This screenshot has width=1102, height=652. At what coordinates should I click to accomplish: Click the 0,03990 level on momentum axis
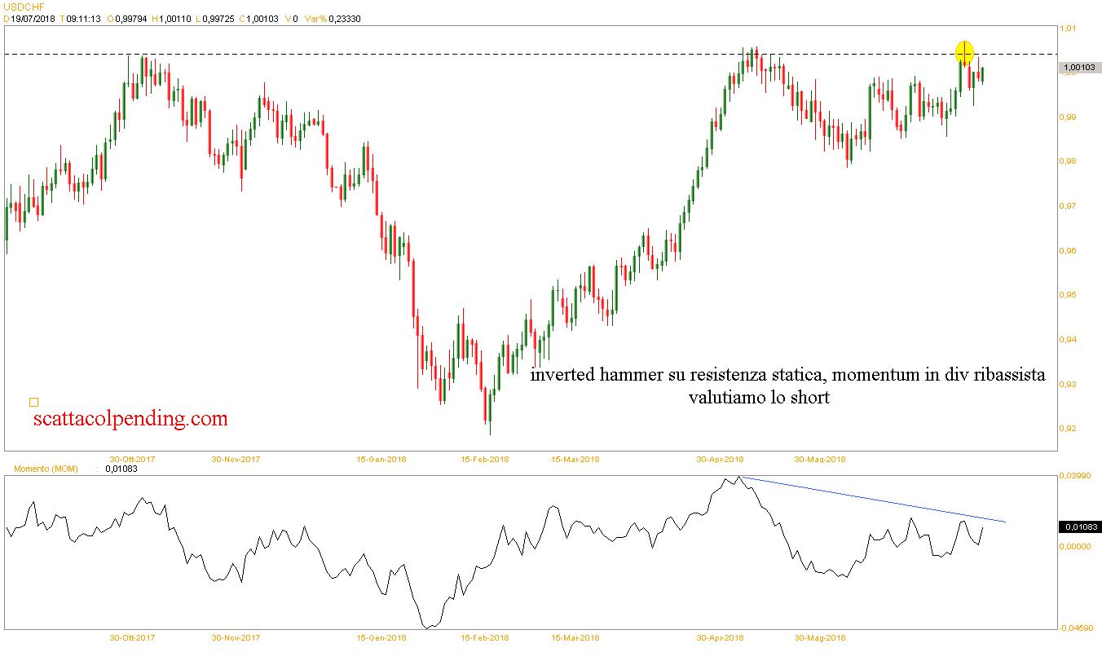click(x=1074, y=476)
